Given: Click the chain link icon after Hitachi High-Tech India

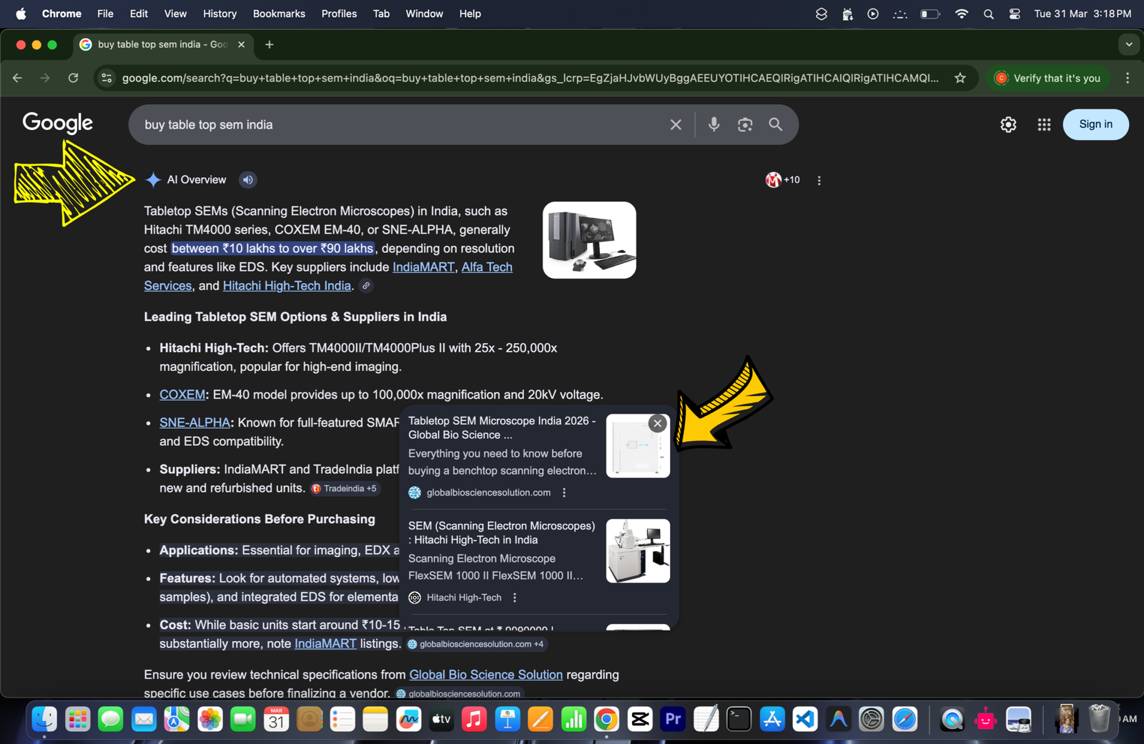Looking at the screenshot, I should coord(365,286).
